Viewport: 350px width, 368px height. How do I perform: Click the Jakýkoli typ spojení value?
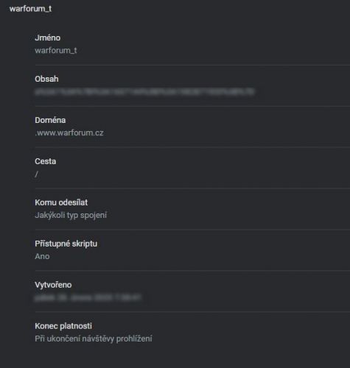coord(71,216)
